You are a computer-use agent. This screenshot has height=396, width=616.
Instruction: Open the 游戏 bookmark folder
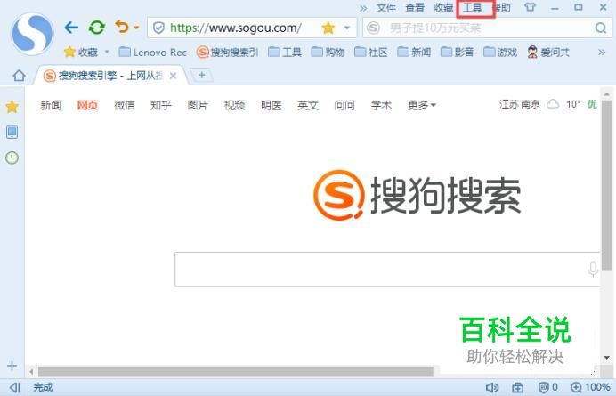(500, 52)
